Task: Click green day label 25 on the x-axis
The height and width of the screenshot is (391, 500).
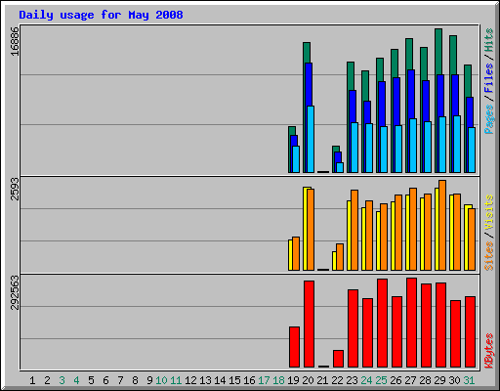Action: click(x=381, y=380)
